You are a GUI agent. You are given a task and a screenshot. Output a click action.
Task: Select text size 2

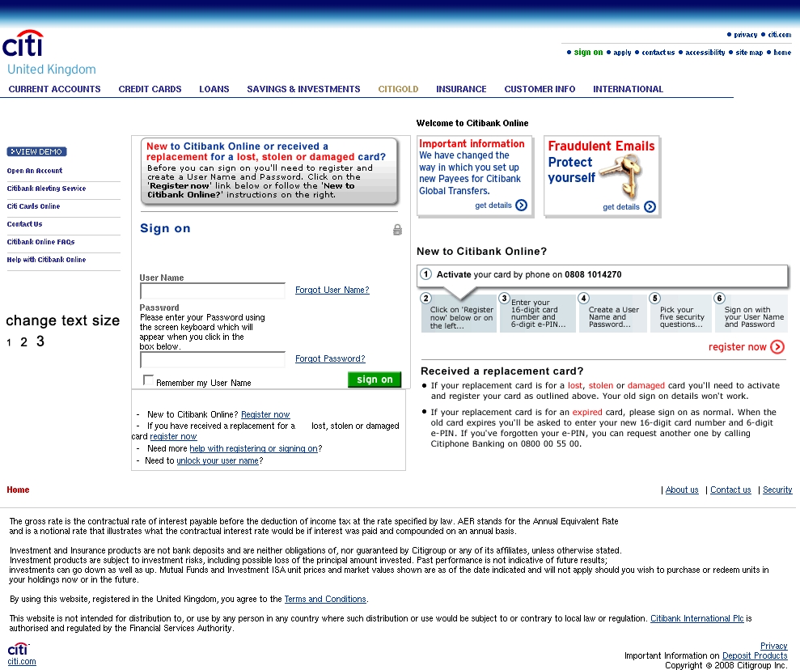(23, 342)
